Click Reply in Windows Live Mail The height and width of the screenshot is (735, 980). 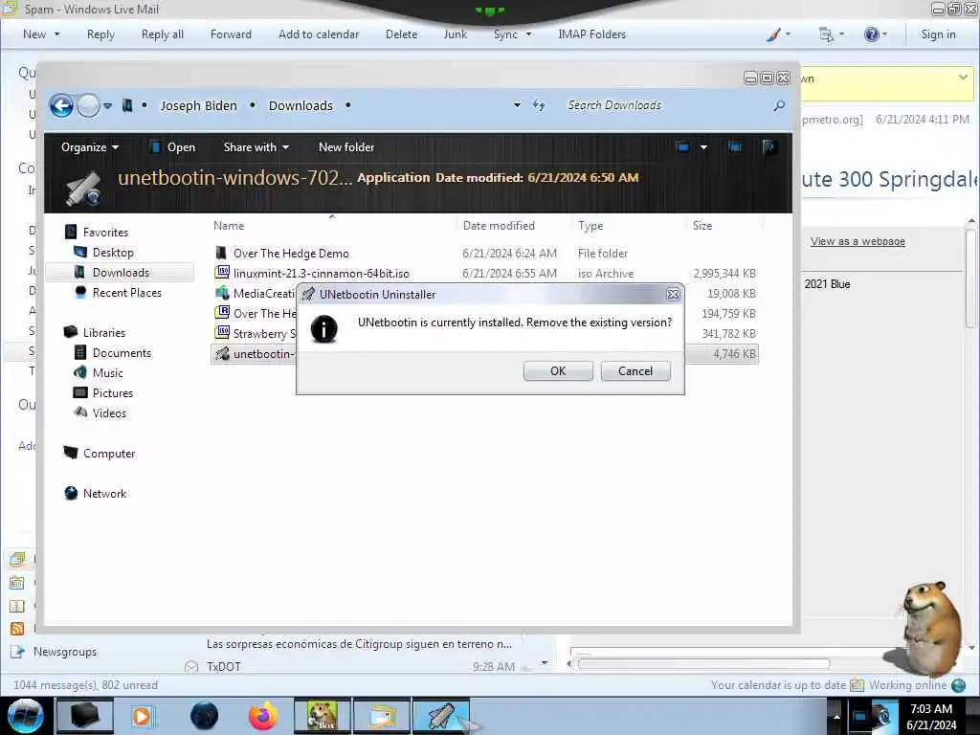click(100, 34)
